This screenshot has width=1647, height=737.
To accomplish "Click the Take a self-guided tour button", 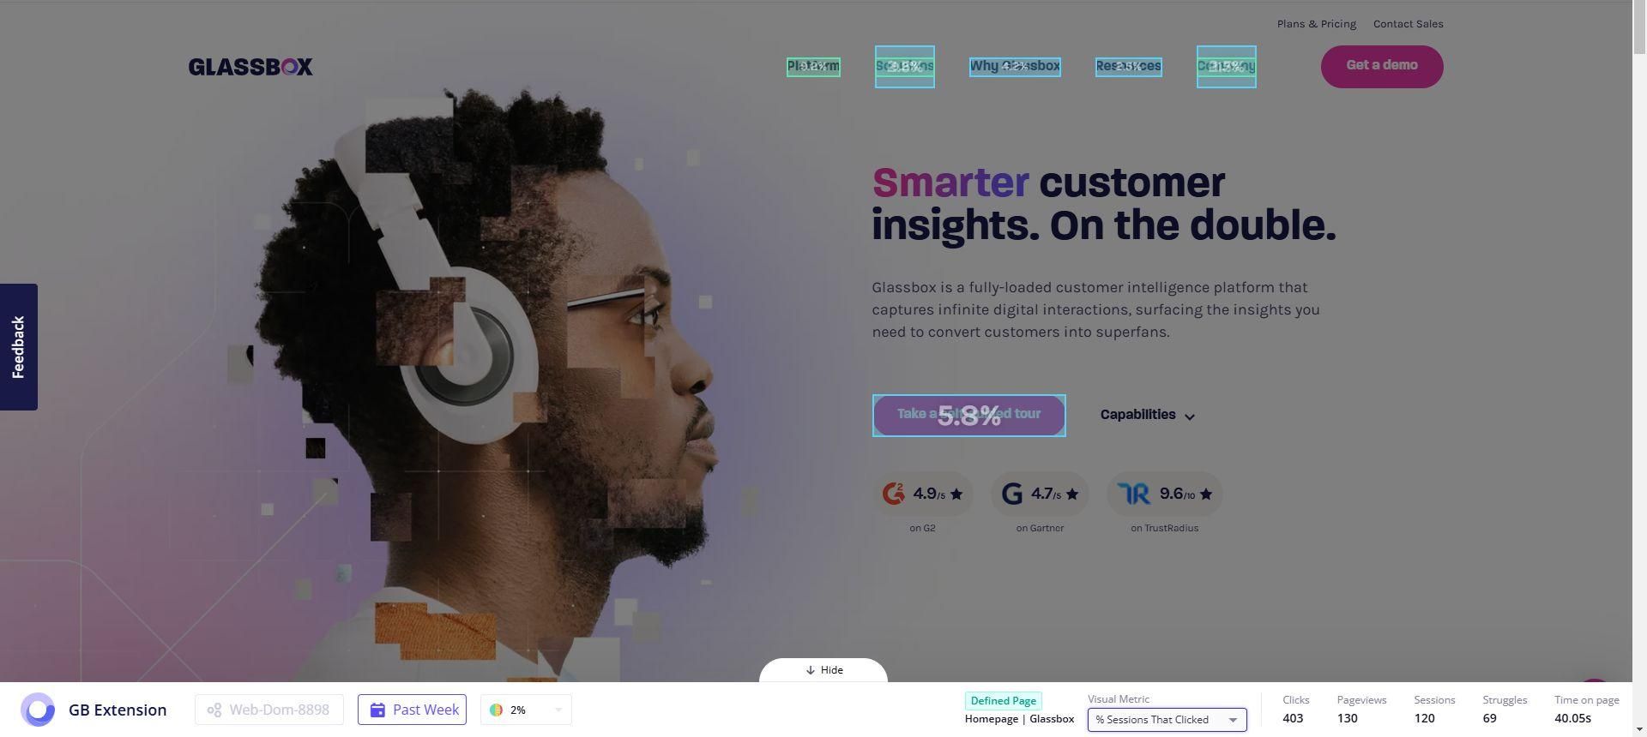I will pyautogui.click(x=968, y=415).
